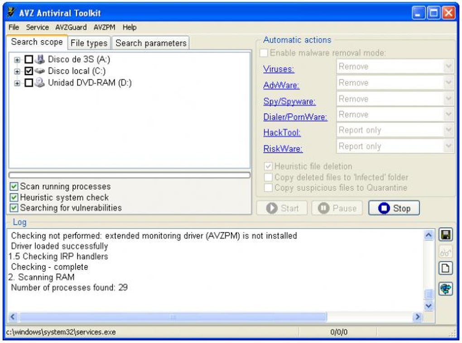462x343 pixels.
Task: Open the Service menu
Action: coord(37,28)
